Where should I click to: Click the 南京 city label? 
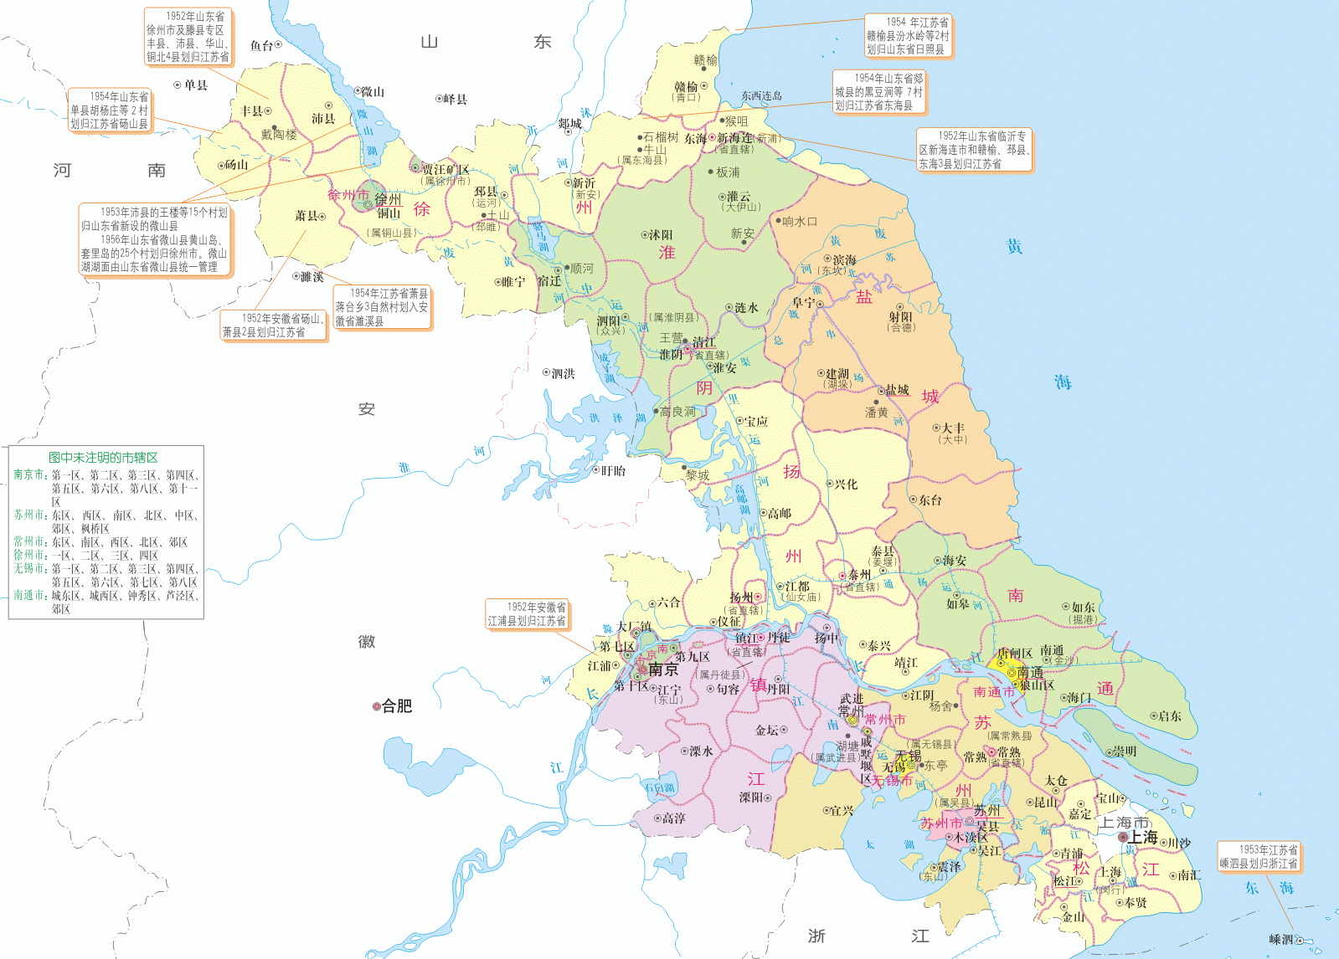[663, 669]
